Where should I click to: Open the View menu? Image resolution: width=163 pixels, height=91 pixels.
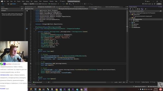(11, 1)
